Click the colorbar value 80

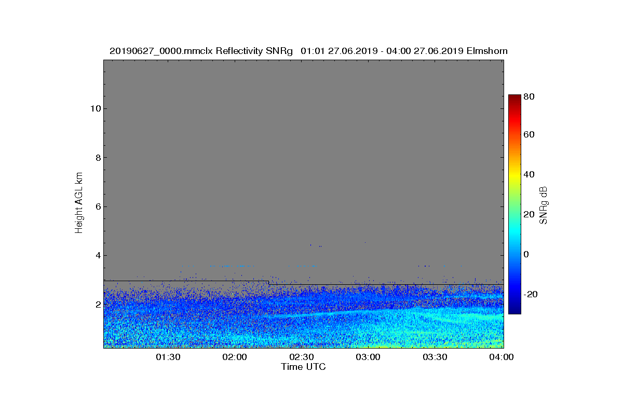click(x=530, y=96)
